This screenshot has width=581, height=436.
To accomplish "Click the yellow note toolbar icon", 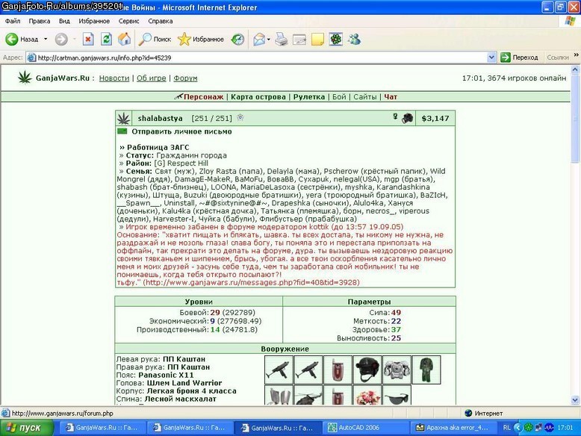I will pos(317,40).
